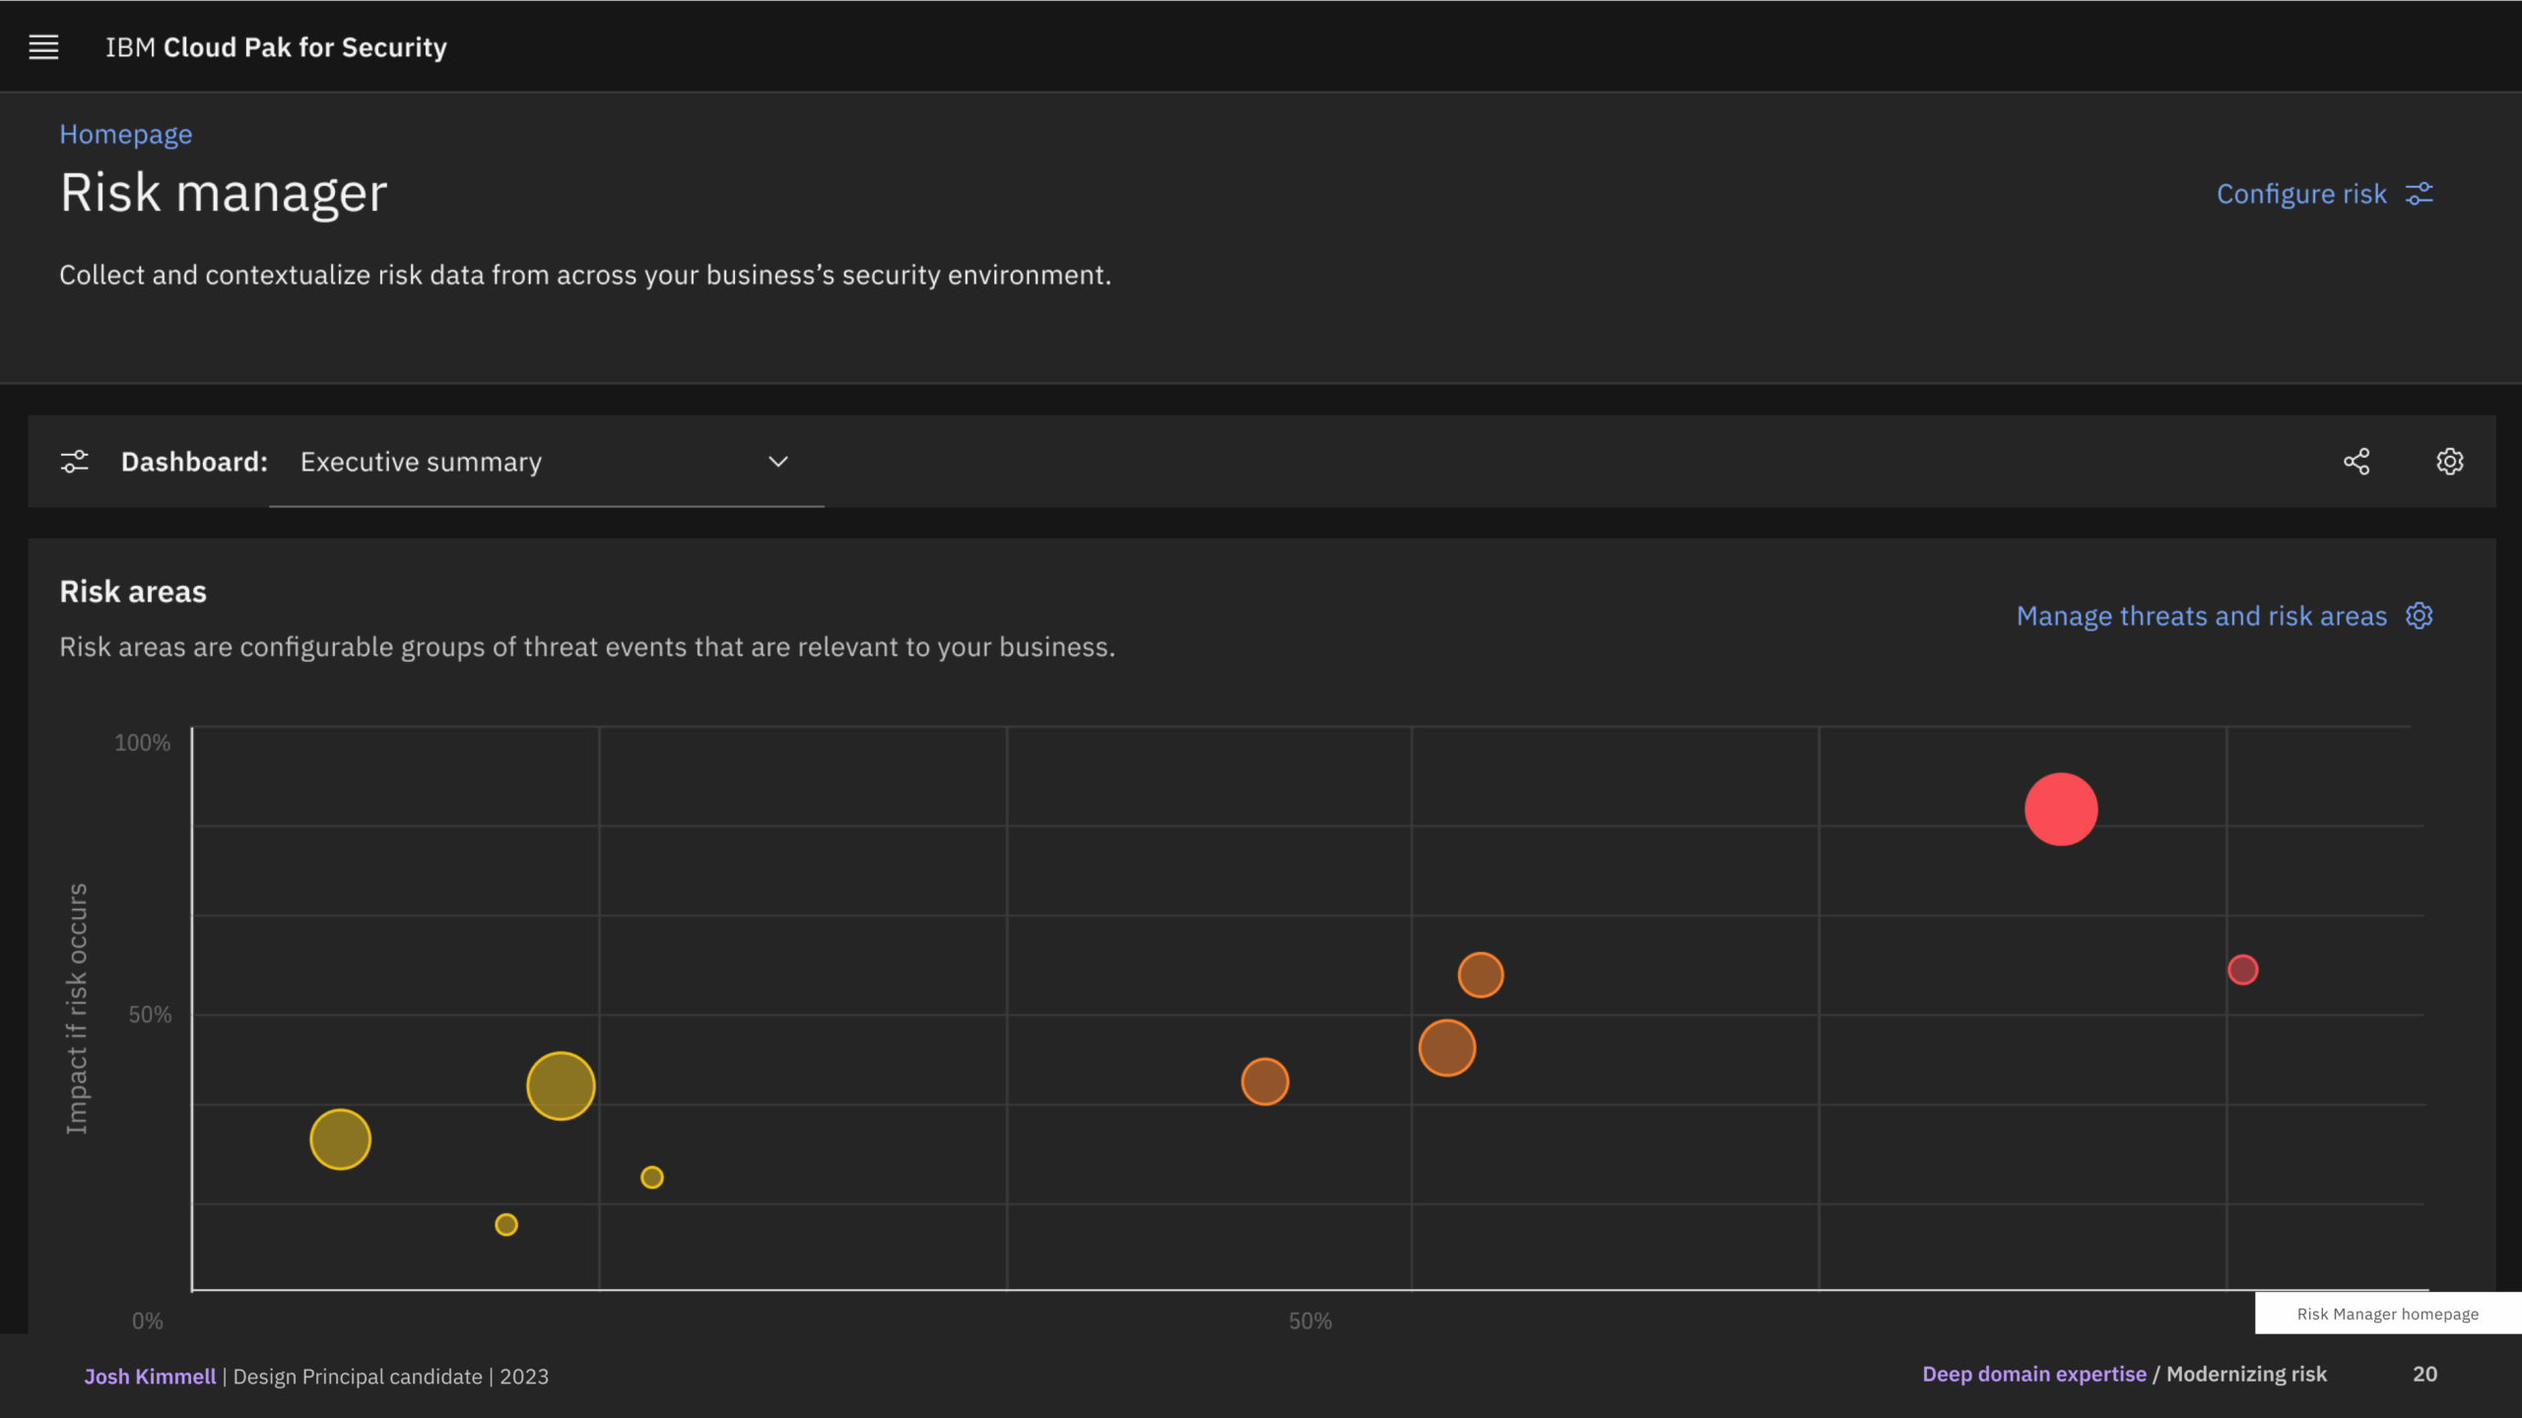Image resolution: width=2522 pixels, height=1418 pixels.
Task: Click the IBM Cloud Pak for Security title
Action: tap(276, 47)
